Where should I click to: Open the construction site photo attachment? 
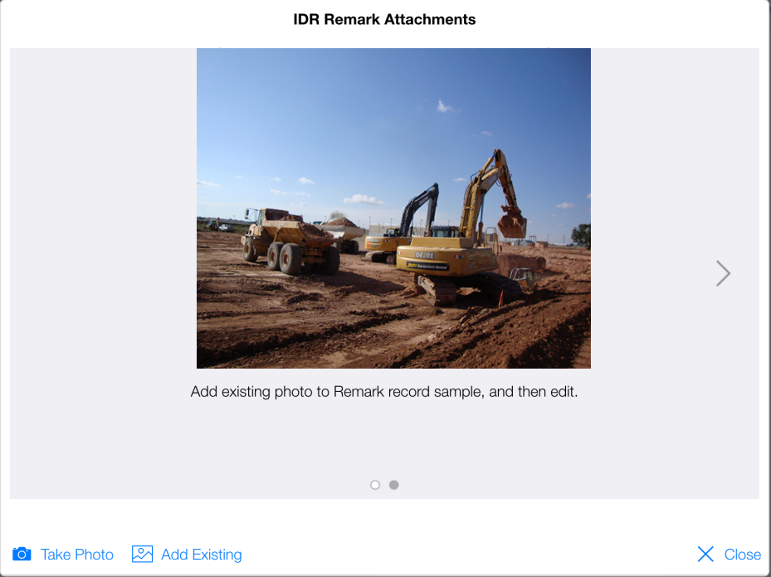tap(393, 208)
